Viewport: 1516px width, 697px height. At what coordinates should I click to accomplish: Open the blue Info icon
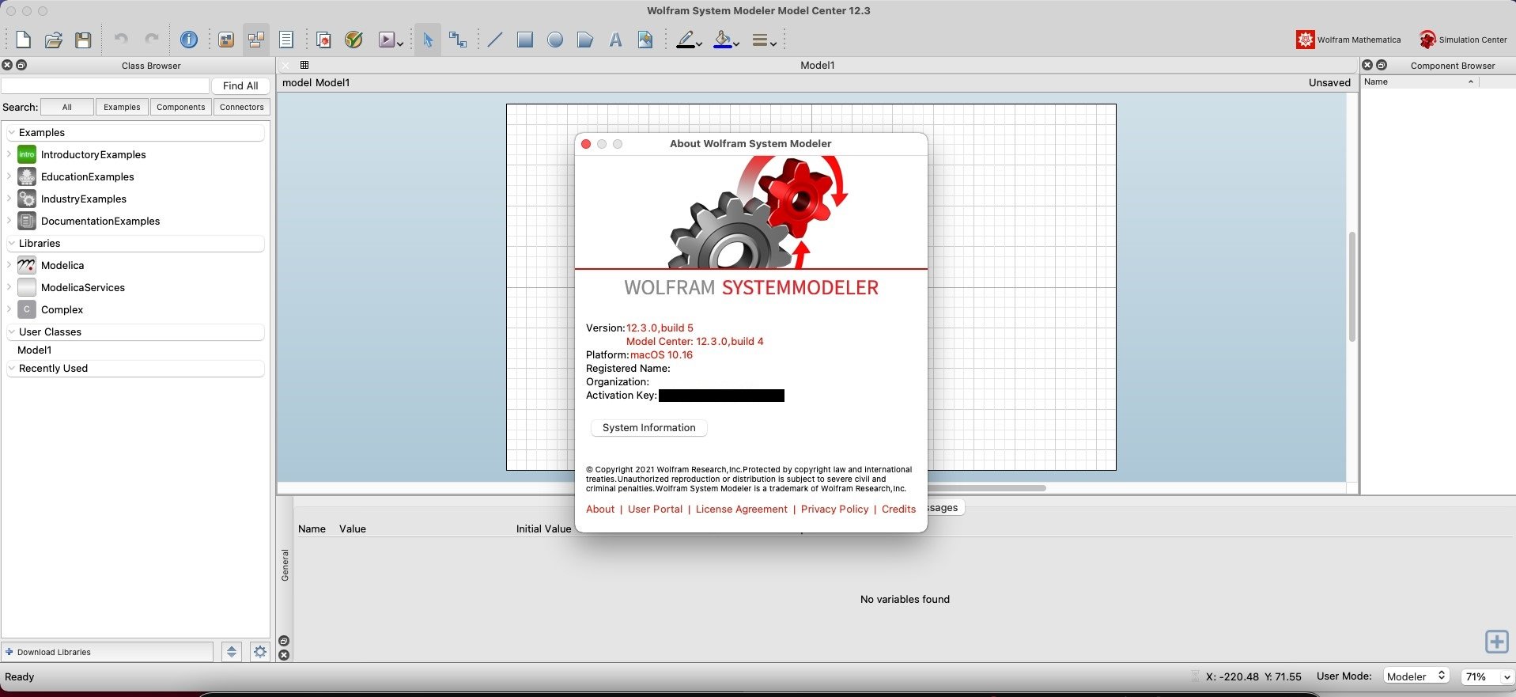[189, 40]
